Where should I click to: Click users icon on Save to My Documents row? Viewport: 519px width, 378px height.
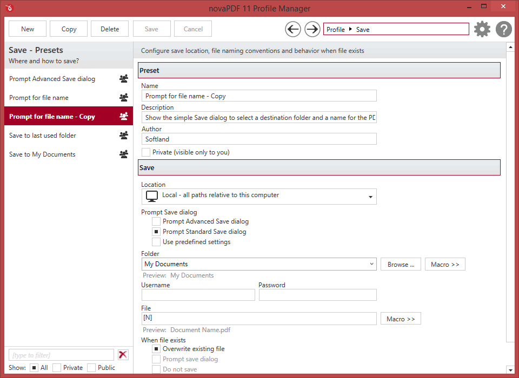[x=124, y=154]
